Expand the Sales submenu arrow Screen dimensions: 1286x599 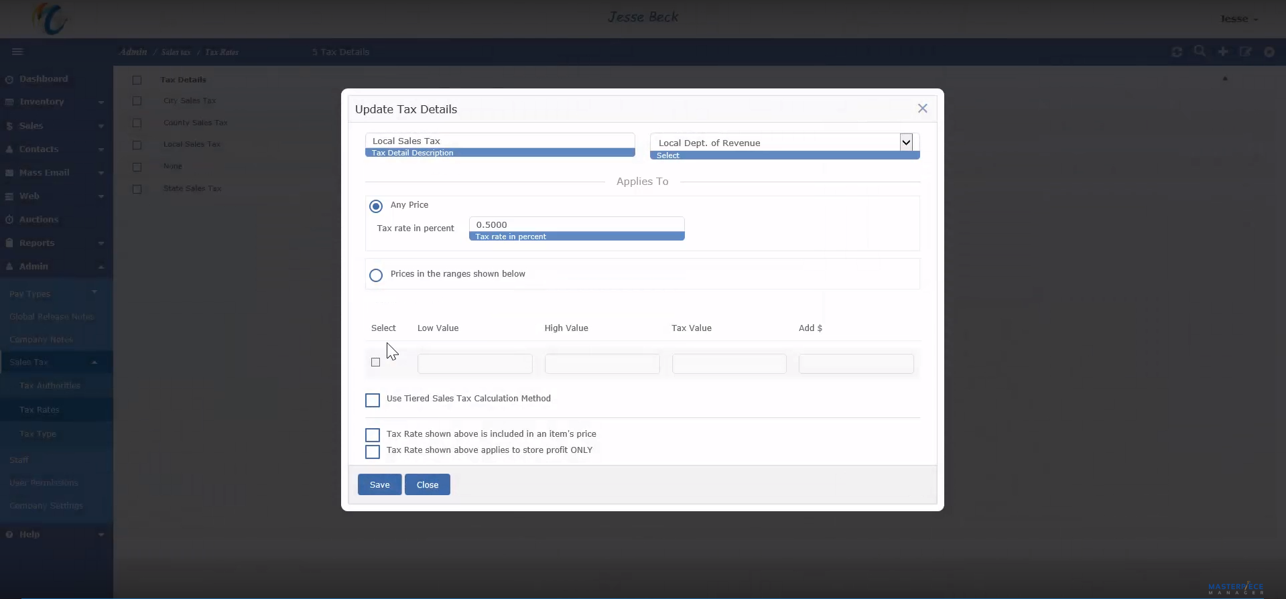101,126
